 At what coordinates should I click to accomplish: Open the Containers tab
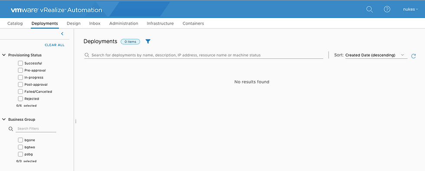click(x=193, y=23)
